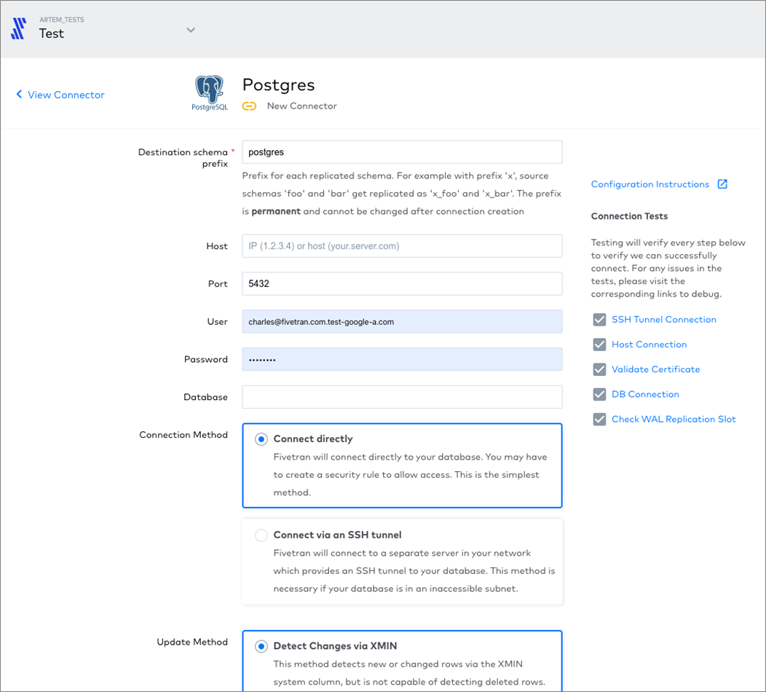This screenshot has height=692, width=766.
Task: Select Detect Changes via XMIN radio
Action: [x=261, y=647]
